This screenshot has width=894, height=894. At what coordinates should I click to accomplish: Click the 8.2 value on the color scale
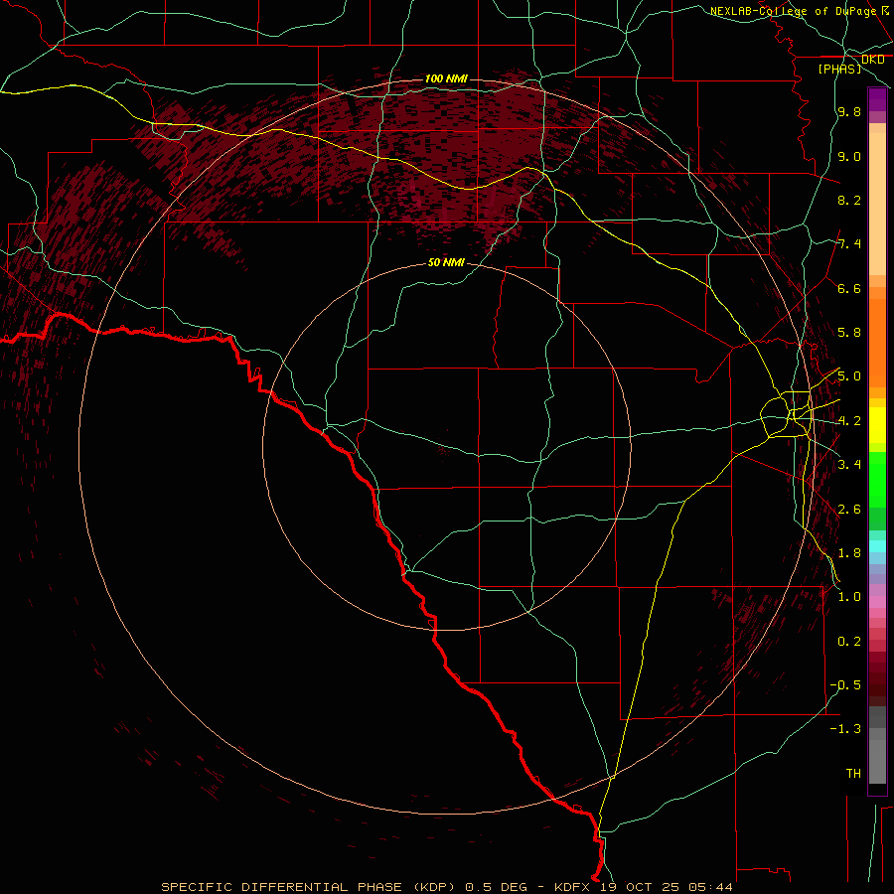pos(849,200)
